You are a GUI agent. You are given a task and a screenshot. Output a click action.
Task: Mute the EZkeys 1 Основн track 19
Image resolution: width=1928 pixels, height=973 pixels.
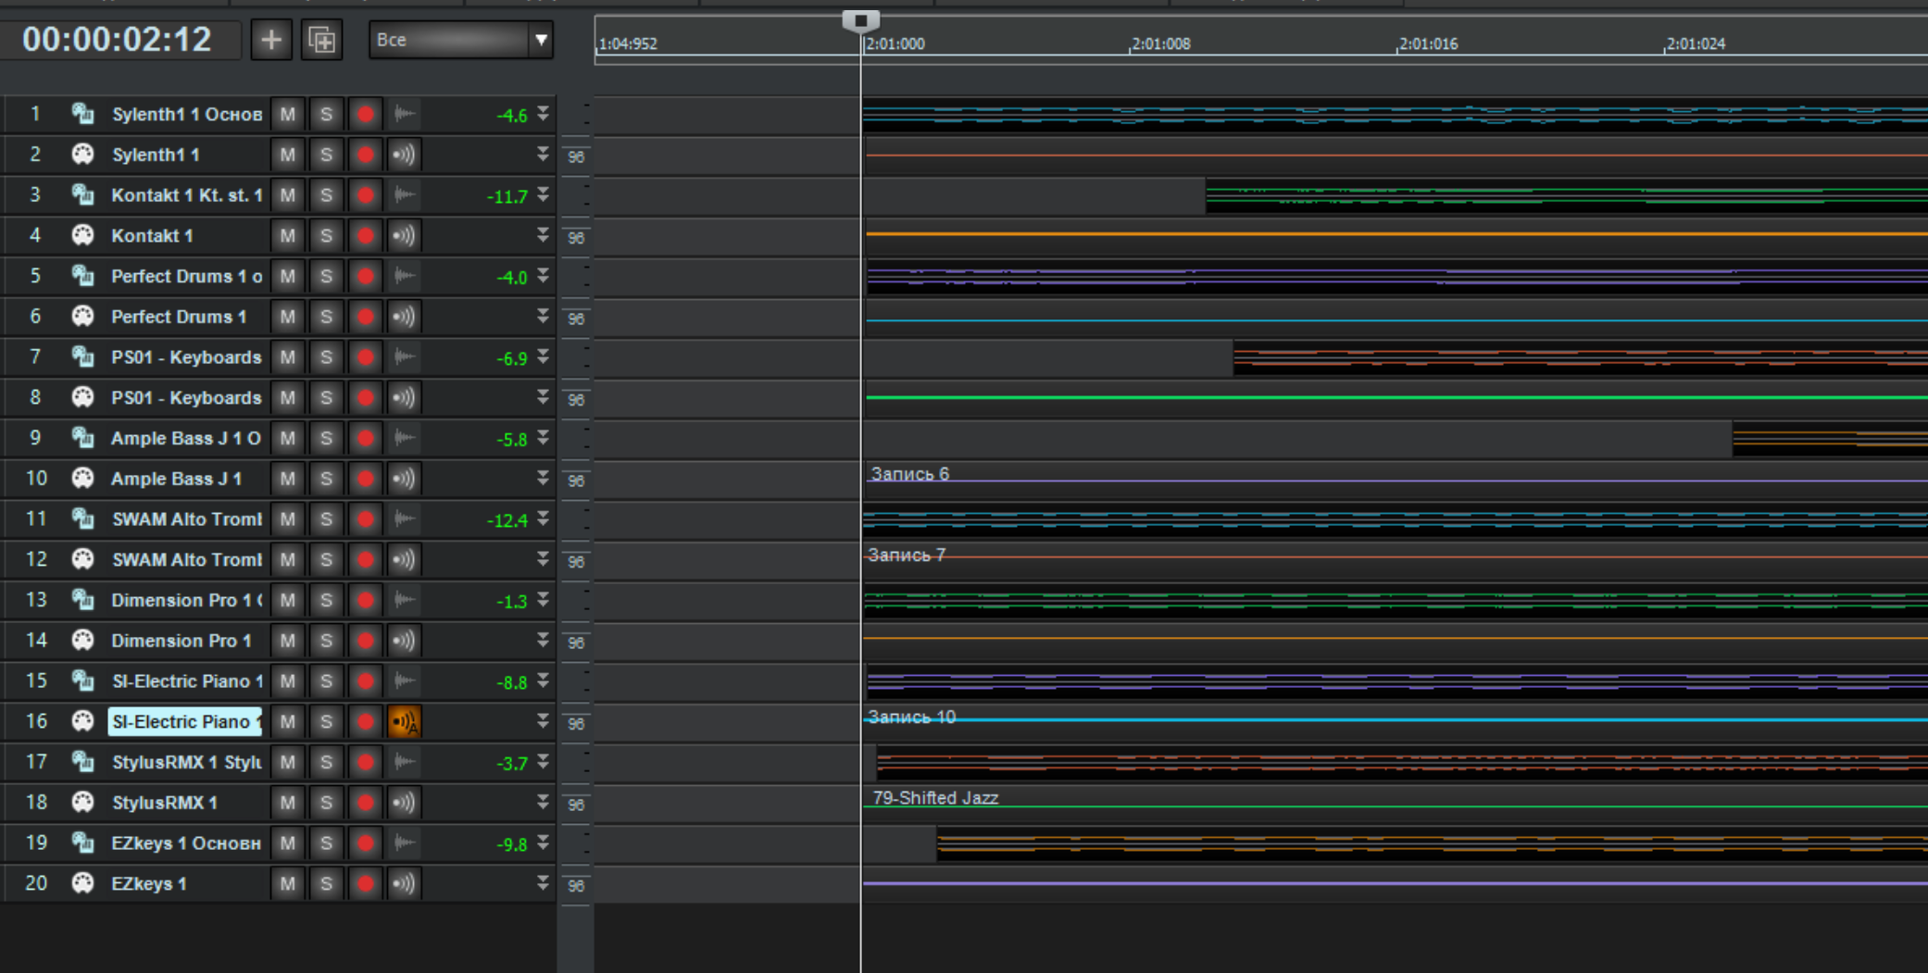(287, 843)
